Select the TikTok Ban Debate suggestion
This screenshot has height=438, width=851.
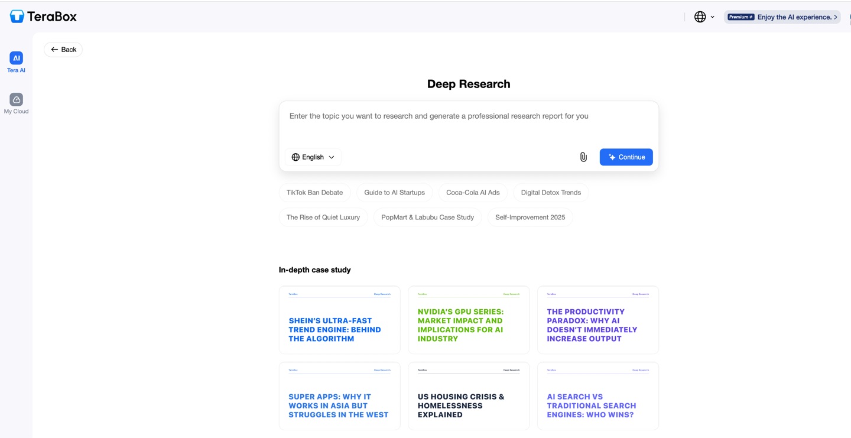(x=314, y=192)
